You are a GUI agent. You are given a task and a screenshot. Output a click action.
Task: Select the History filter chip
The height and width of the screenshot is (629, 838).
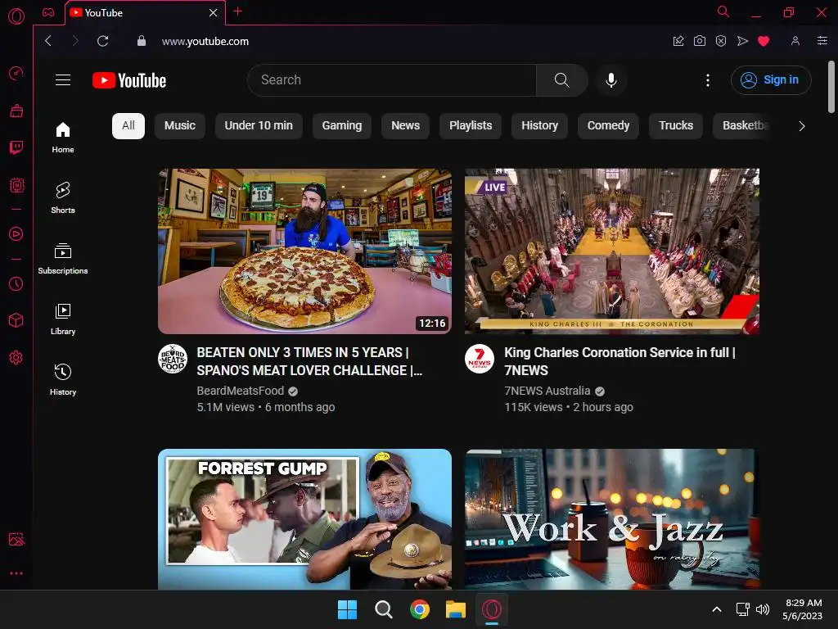pyautogui.click(x=539, y=125)
